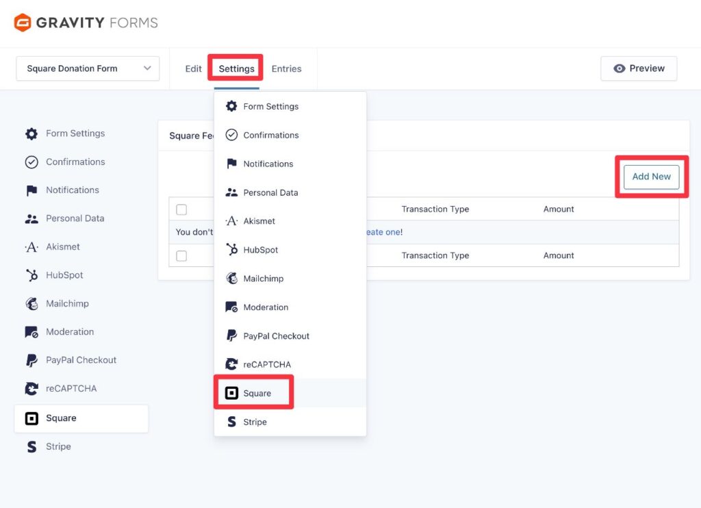Image resolution: width=701 pixels, height=508 pixels.
Task: Choose Square label in dropdown menu
Action: point(257,393)
